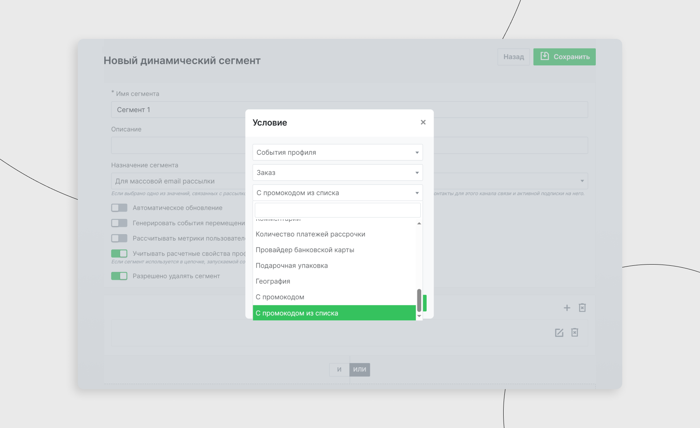This screenshot has height=428, width=700.
Task: Click the dropdown list scrollbar thumb
Action: [x=419, y=300]
